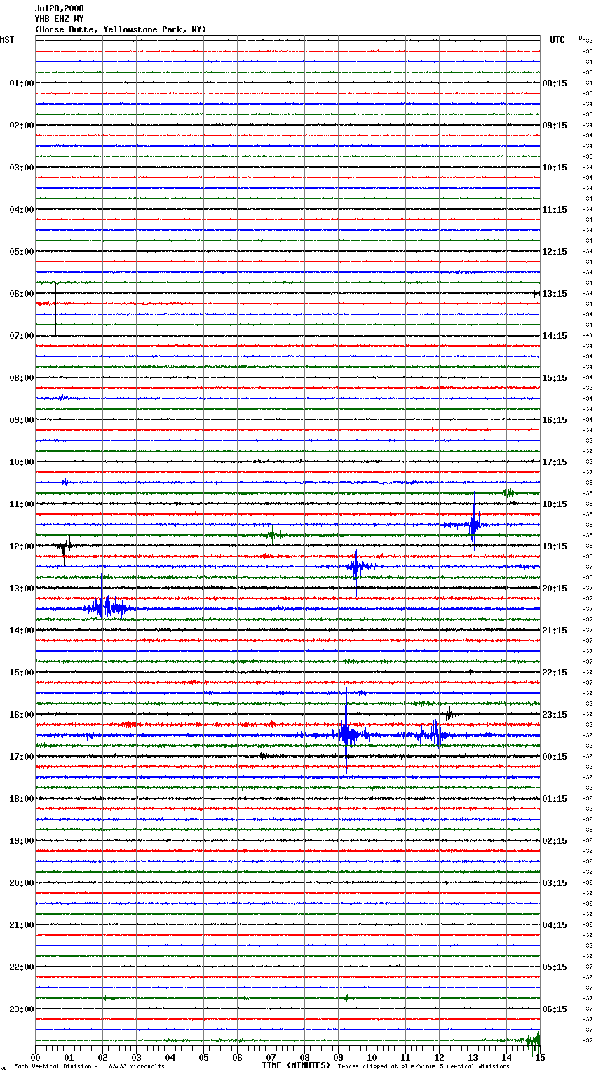This screenshot has width=596, height=1076.
Task: Click the Traces clipped at plus/minus 5 note
Action: (424, 1067)
